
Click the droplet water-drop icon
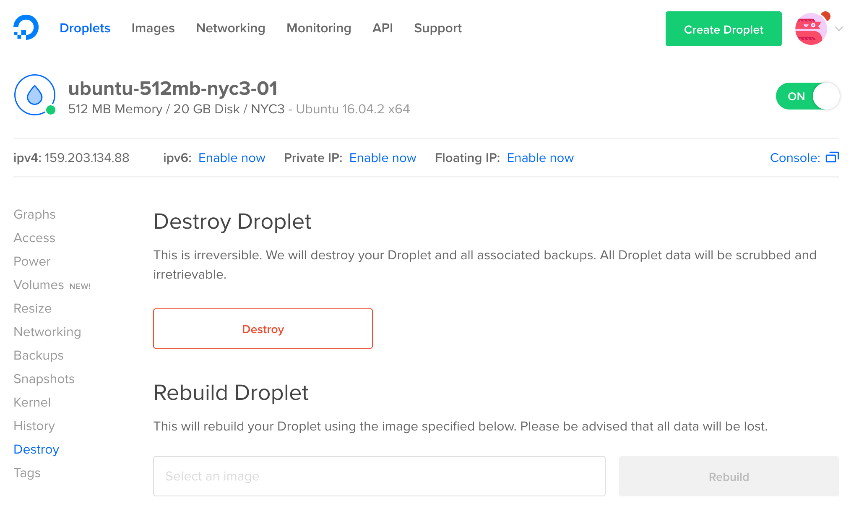click(35, 95)
